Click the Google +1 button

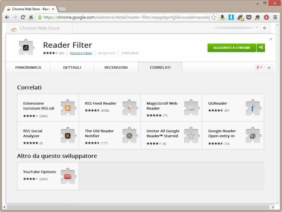click(259, 68)
